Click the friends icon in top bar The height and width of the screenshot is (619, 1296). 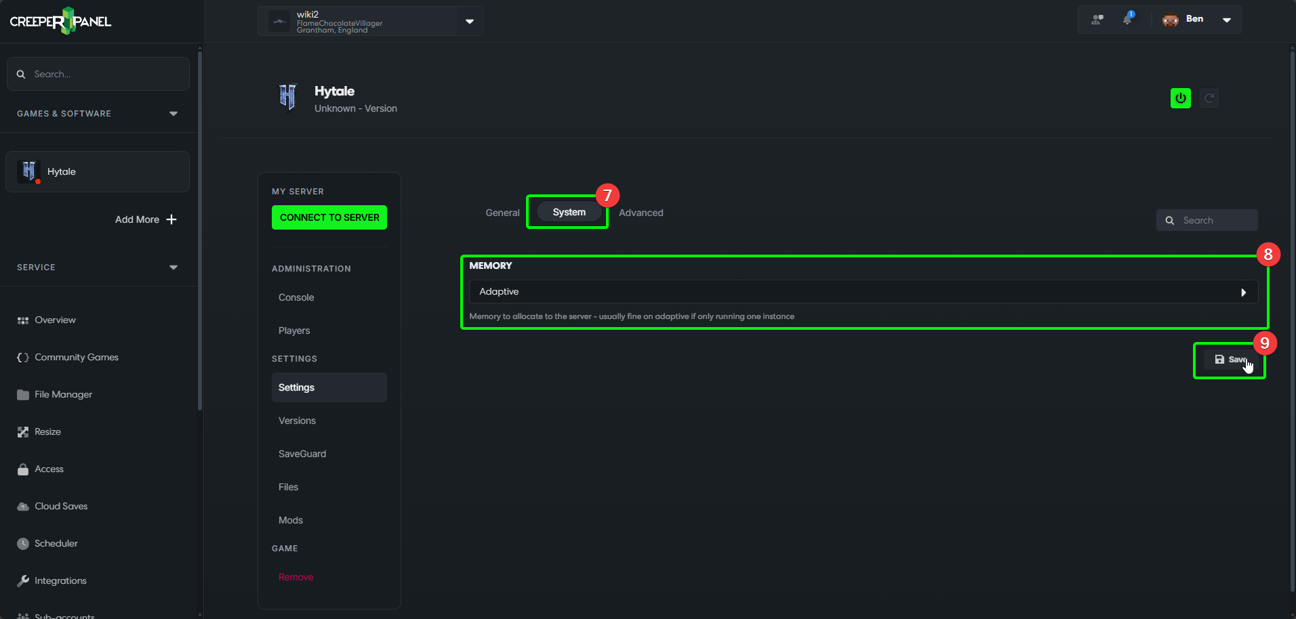[1097, 19]
